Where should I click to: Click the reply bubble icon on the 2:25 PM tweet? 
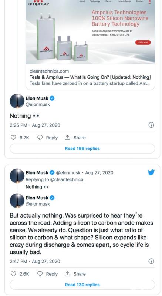point(40,138)
